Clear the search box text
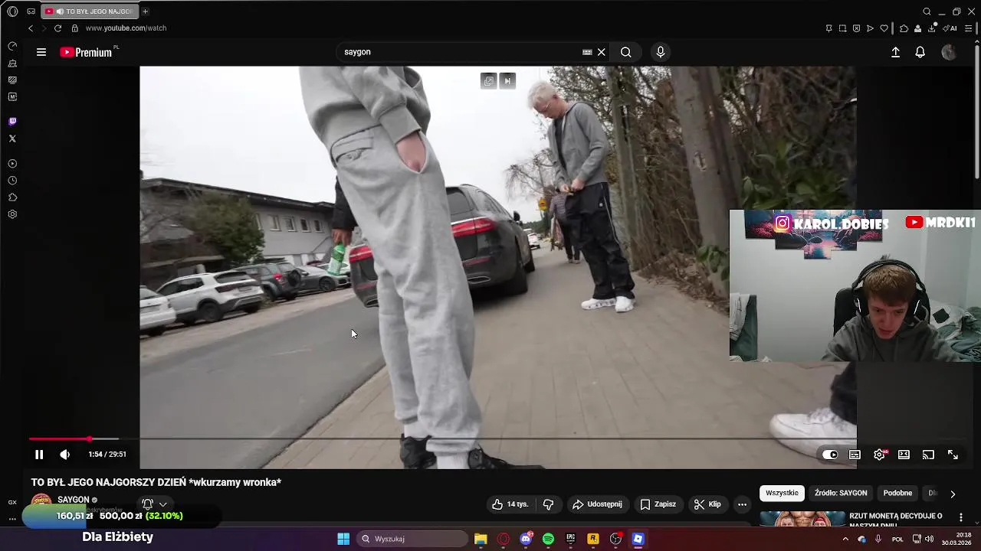981x551 pixels. pos(602,52)
